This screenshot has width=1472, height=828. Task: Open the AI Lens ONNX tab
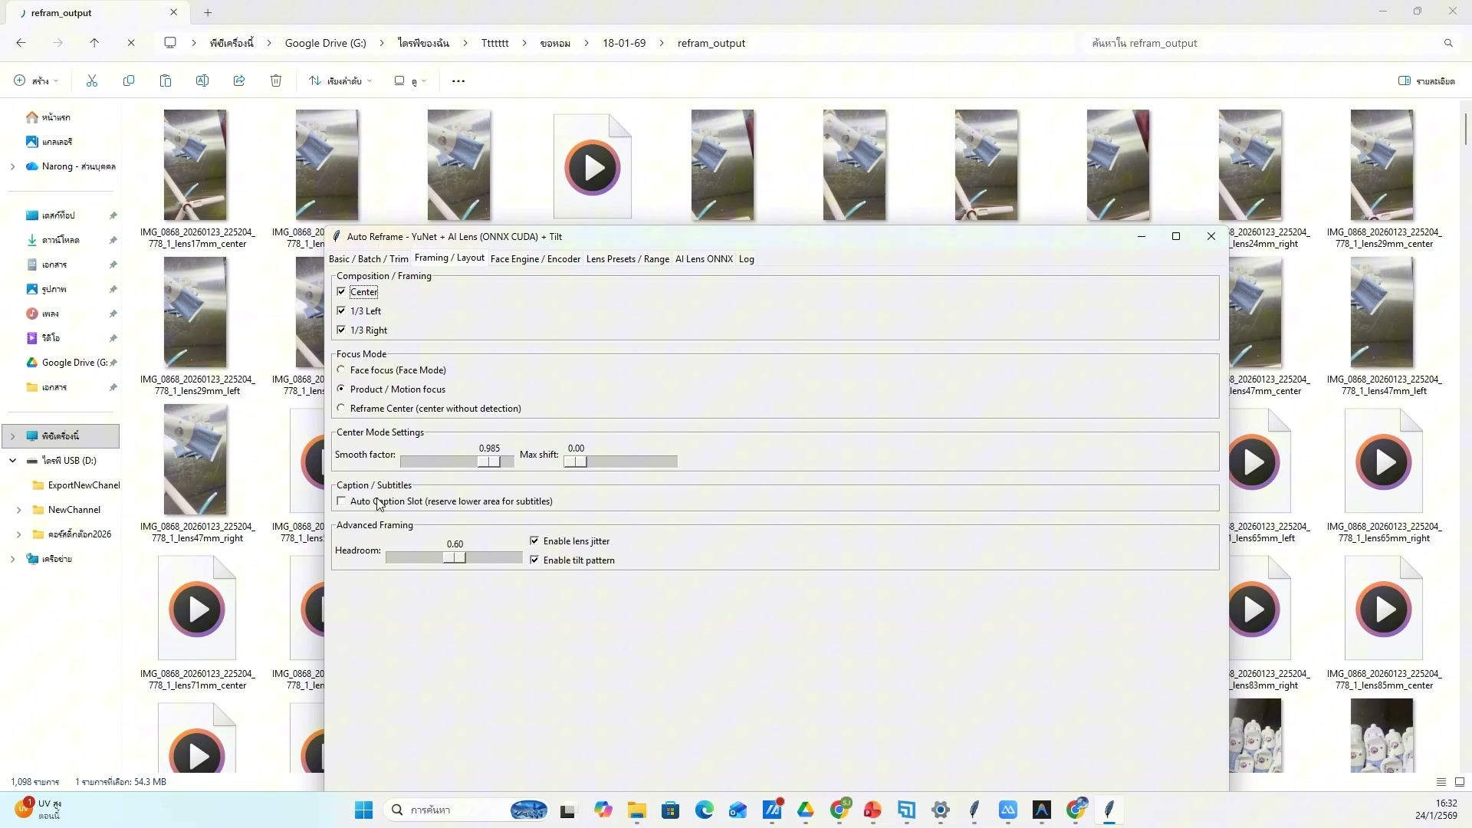click(704, 259)
